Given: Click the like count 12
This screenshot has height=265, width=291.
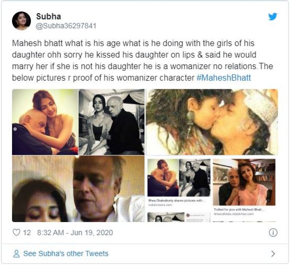Looking at the screenshot, I should [x=27, y=233].
